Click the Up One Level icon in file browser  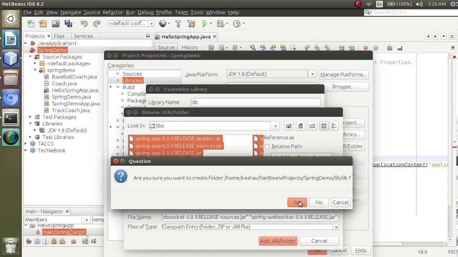(x=288, y=126)
